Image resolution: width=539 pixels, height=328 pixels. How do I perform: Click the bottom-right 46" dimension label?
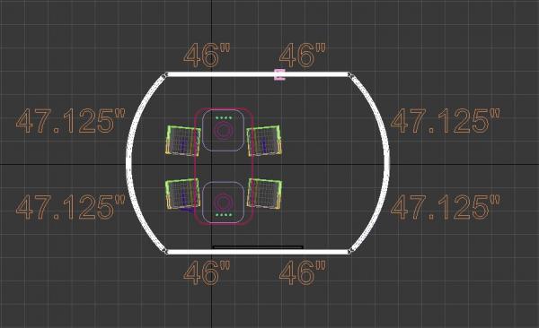pyautogui.click(x=302, y=272)
